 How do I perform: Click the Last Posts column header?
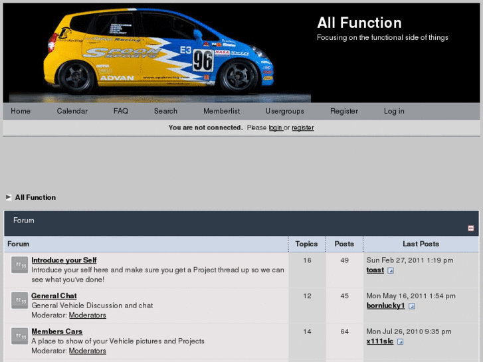pos(421,244)
